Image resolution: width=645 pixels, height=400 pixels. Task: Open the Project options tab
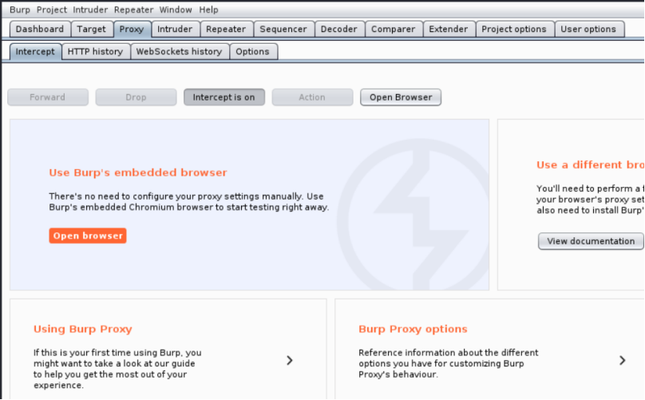tap(514, 30)
